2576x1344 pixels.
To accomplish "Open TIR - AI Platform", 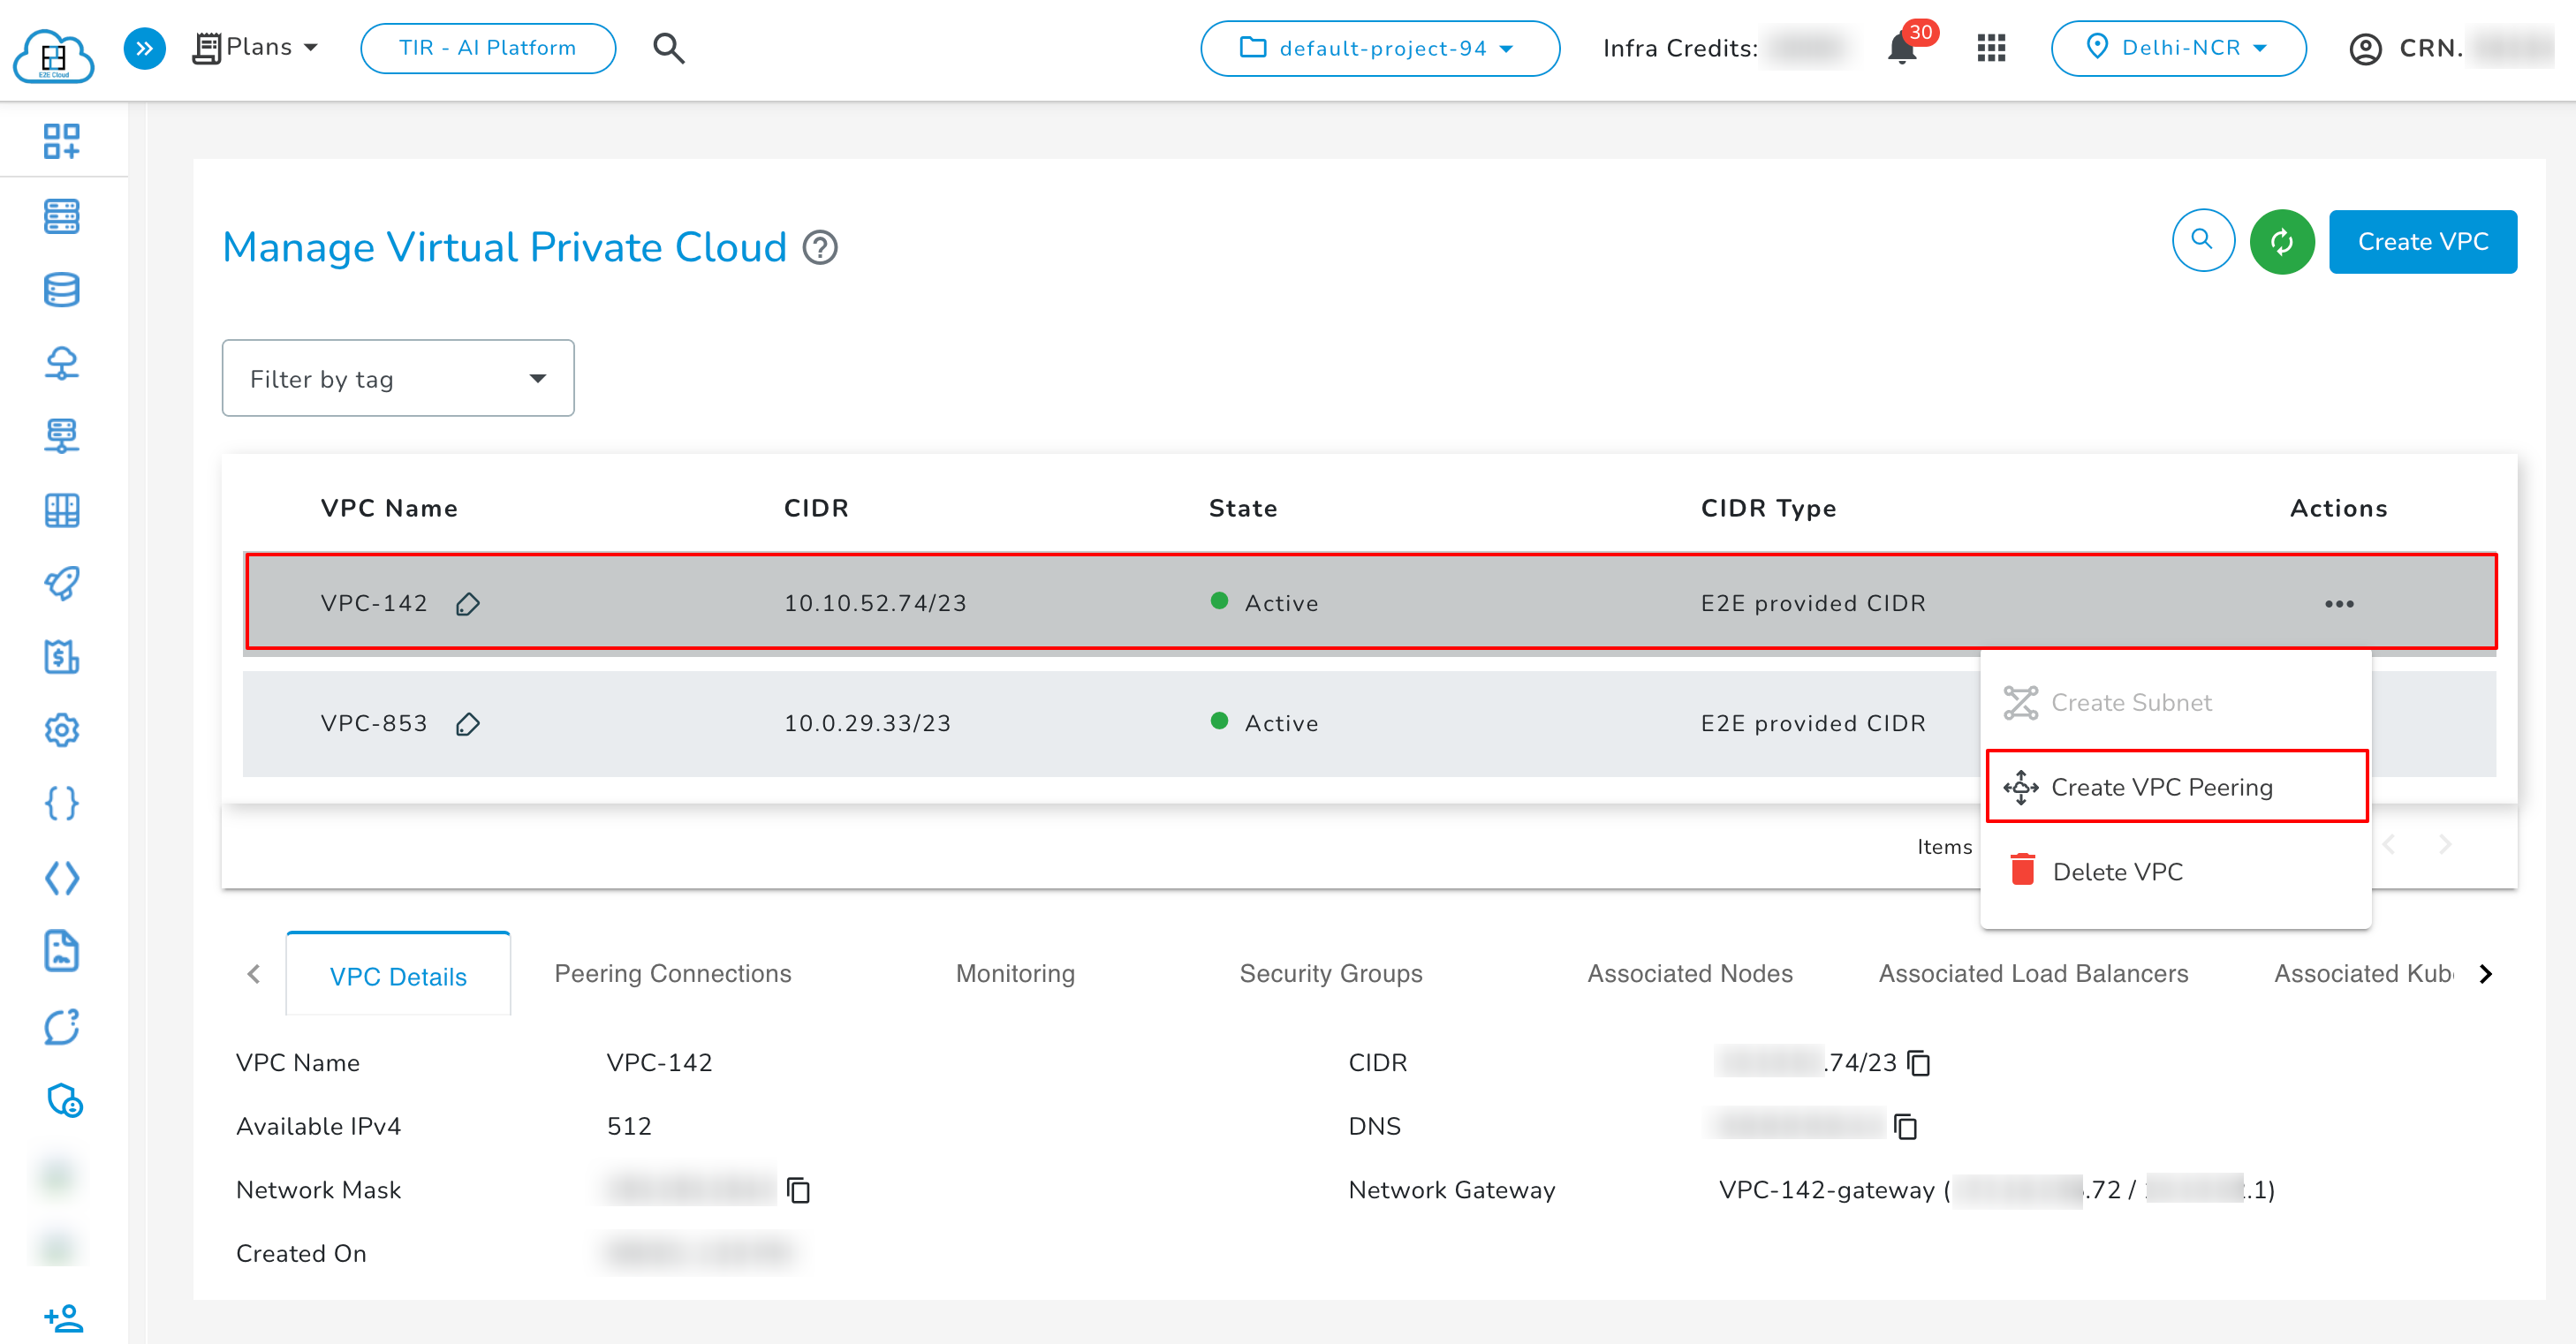I will tap(487, 47).
